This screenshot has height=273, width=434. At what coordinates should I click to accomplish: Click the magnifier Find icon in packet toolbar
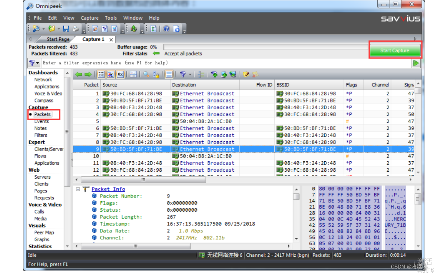coord(146,74)
